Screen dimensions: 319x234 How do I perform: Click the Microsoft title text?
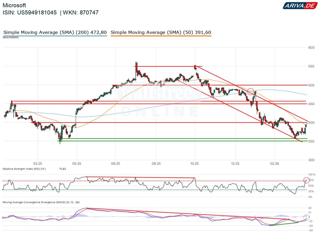click(x=14, y=5)
